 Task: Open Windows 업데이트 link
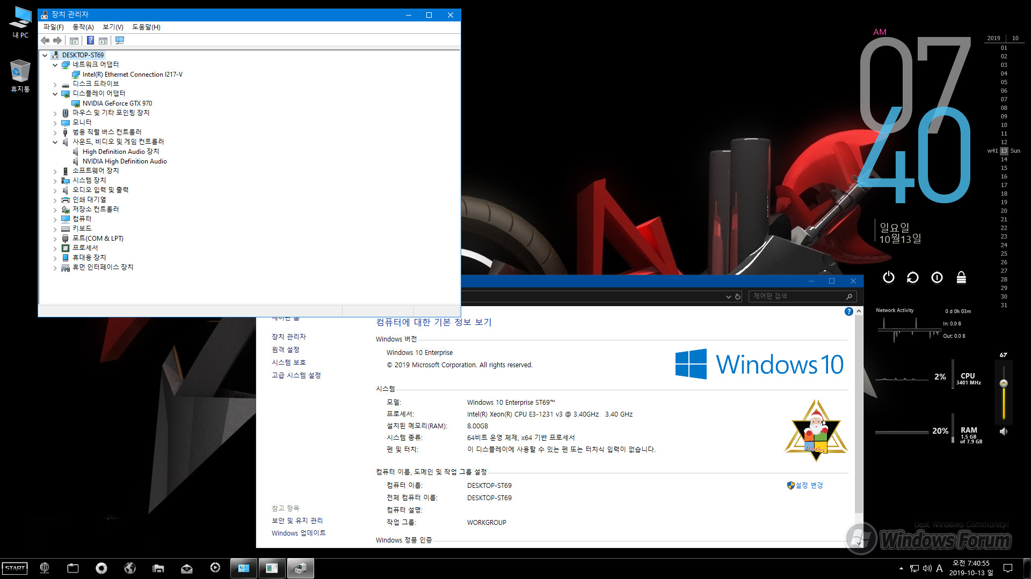tap(299, 533)
